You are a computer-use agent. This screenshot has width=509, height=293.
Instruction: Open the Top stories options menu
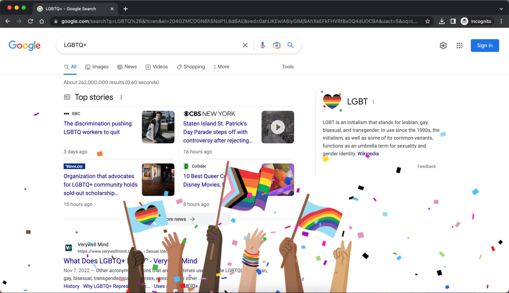click(x=121, y=97)
